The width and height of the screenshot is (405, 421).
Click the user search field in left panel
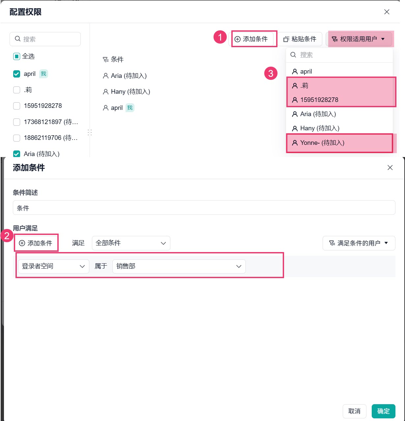tap(45, 39)
